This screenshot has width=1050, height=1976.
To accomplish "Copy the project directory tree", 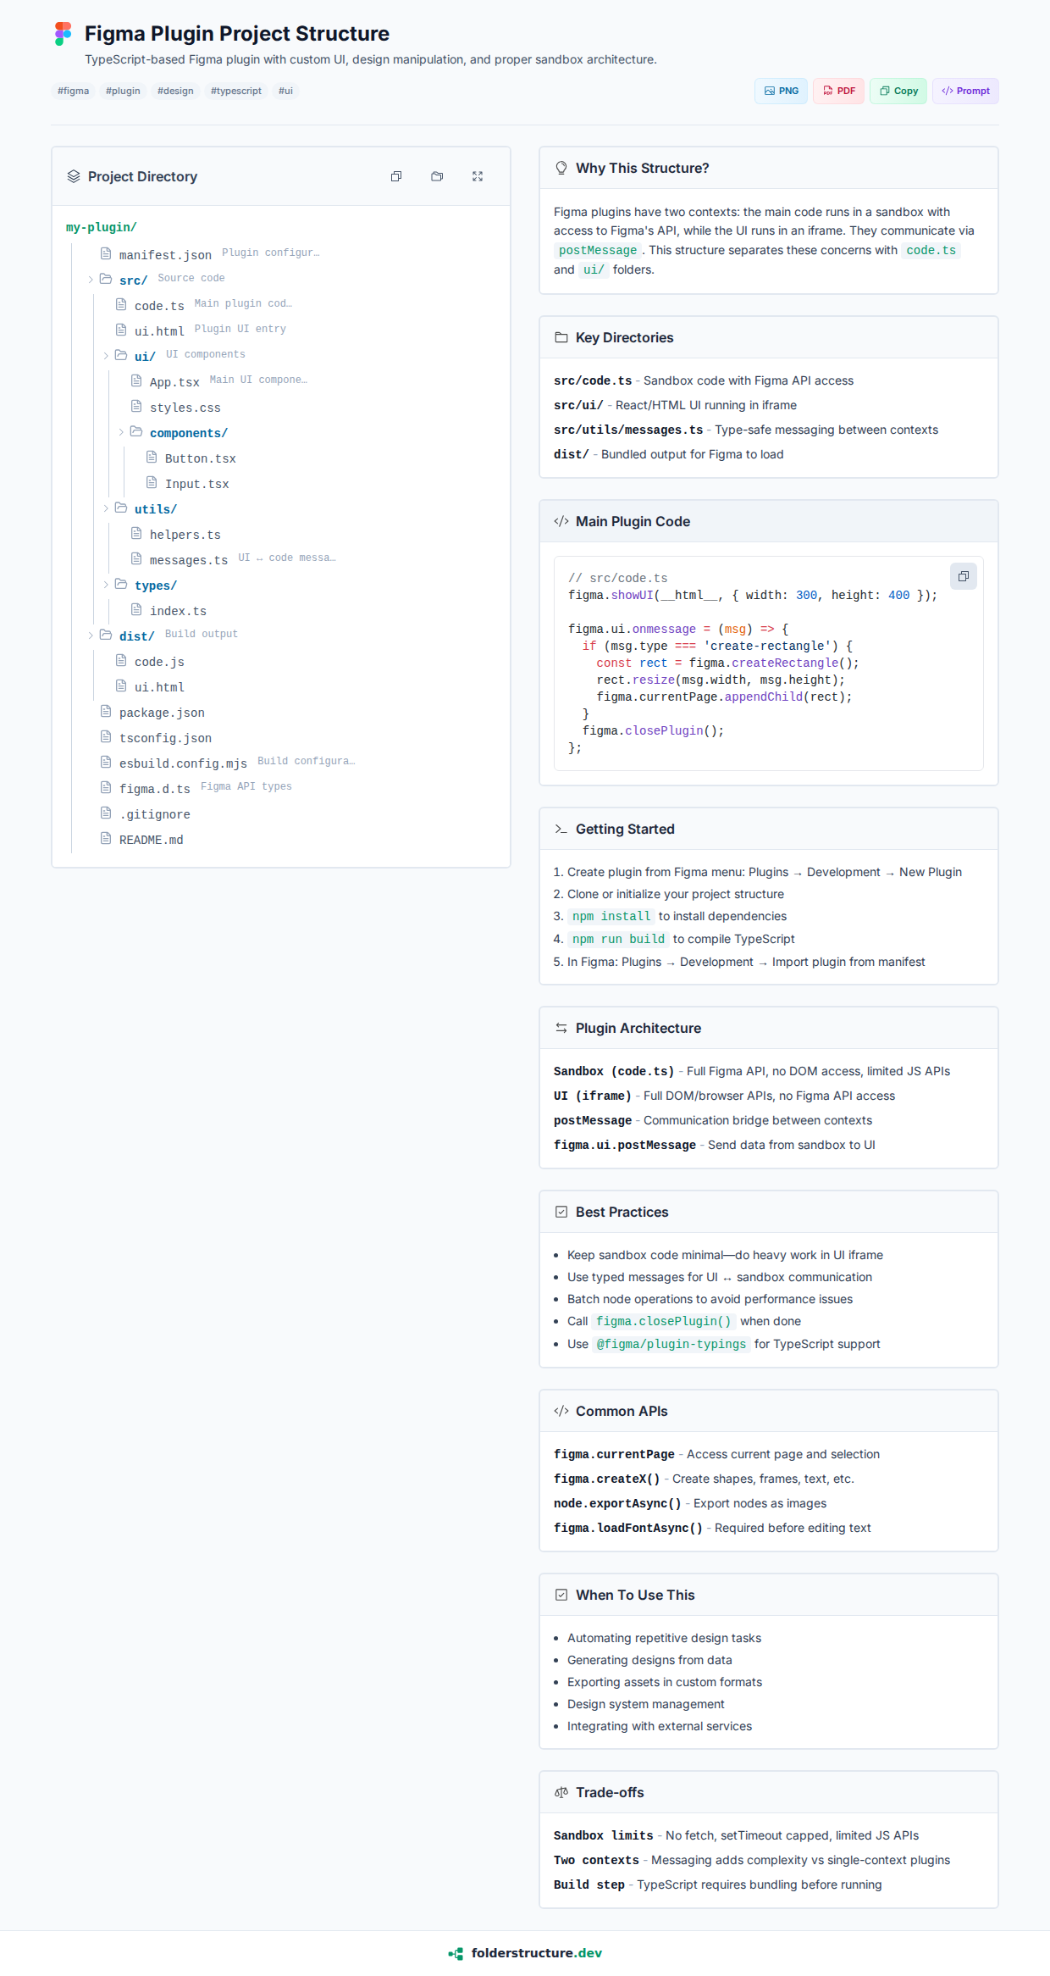I will pos(395,176).
